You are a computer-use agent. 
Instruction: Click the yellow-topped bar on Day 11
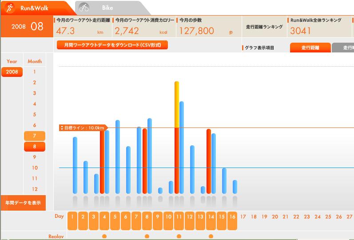[177, 137]
